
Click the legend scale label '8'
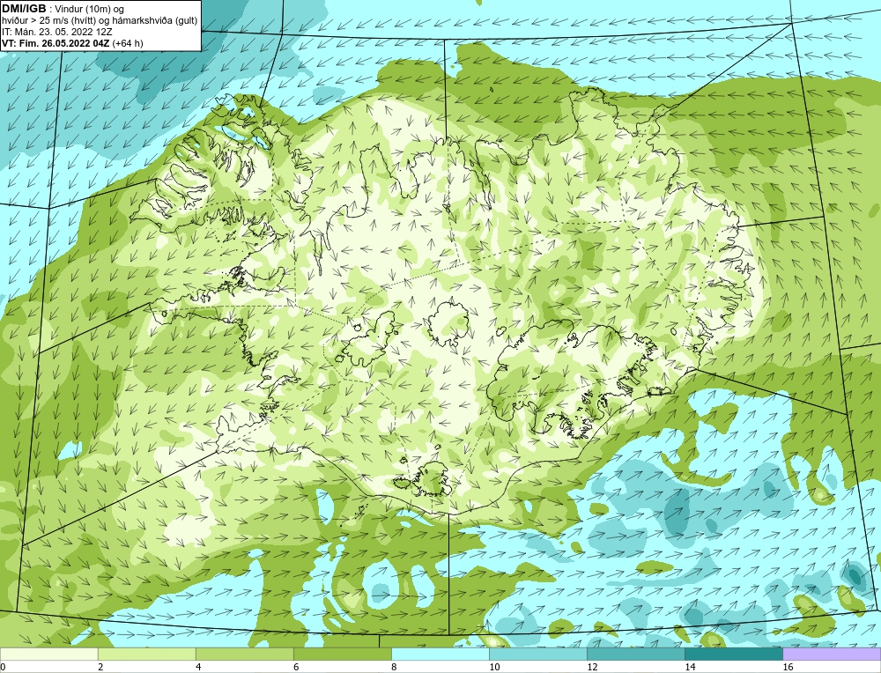tap(393, 667)
